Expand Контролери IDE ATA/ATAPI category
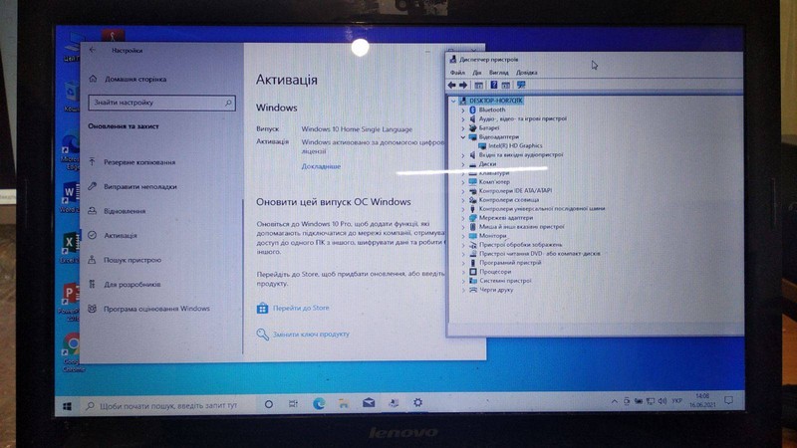Screen dimensions: 797x448 coord(463,191)
